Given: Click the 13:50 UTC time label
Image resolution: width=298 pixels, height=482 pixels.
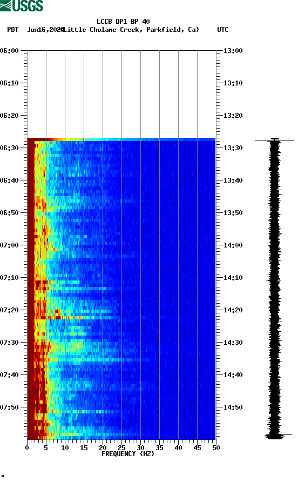Looking at the screenshot, I should [233, 213].
